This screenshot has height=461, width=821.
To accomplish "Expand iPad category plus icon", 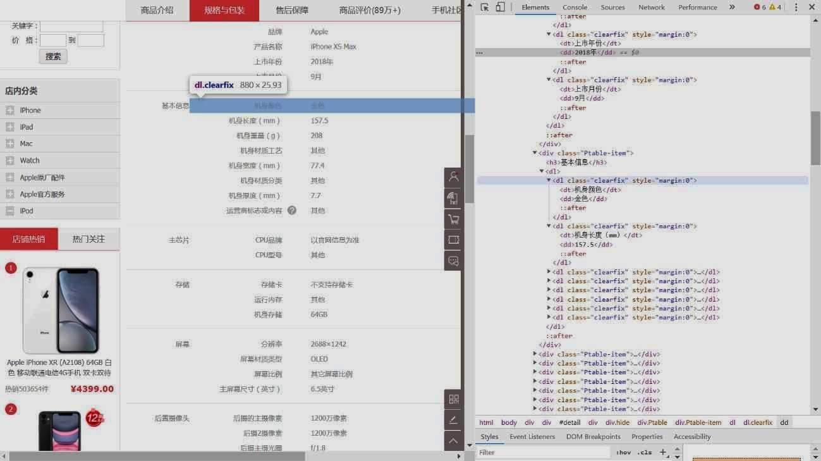I will 10,127.
